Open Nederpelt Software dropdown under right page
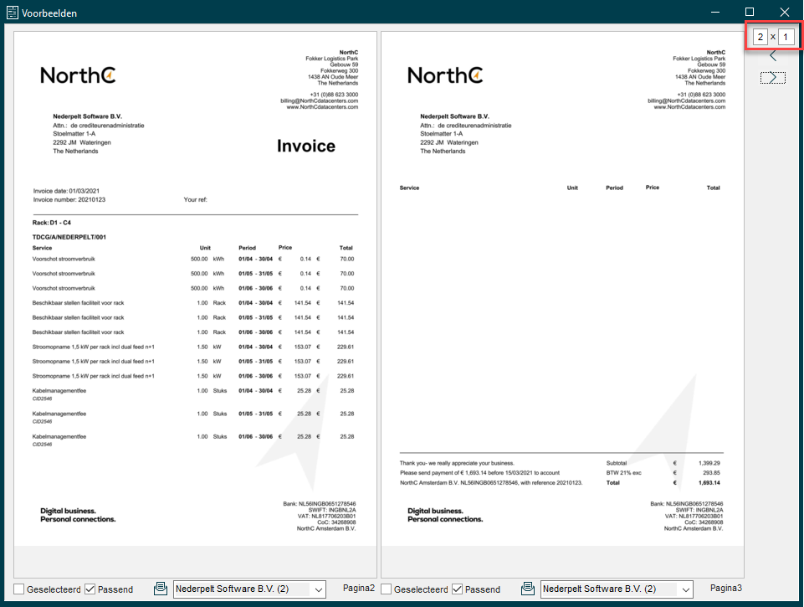This screenshot has width=804, height=607. point(617,589)
